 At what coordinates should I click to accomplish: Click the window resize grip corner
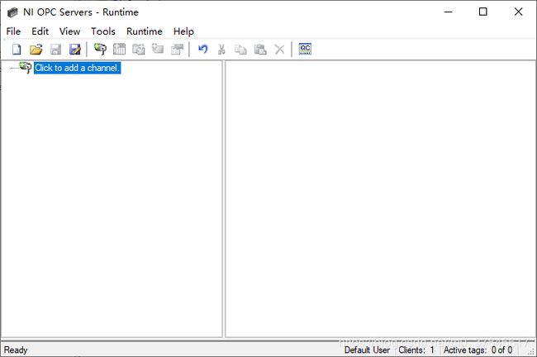[532, 351]
